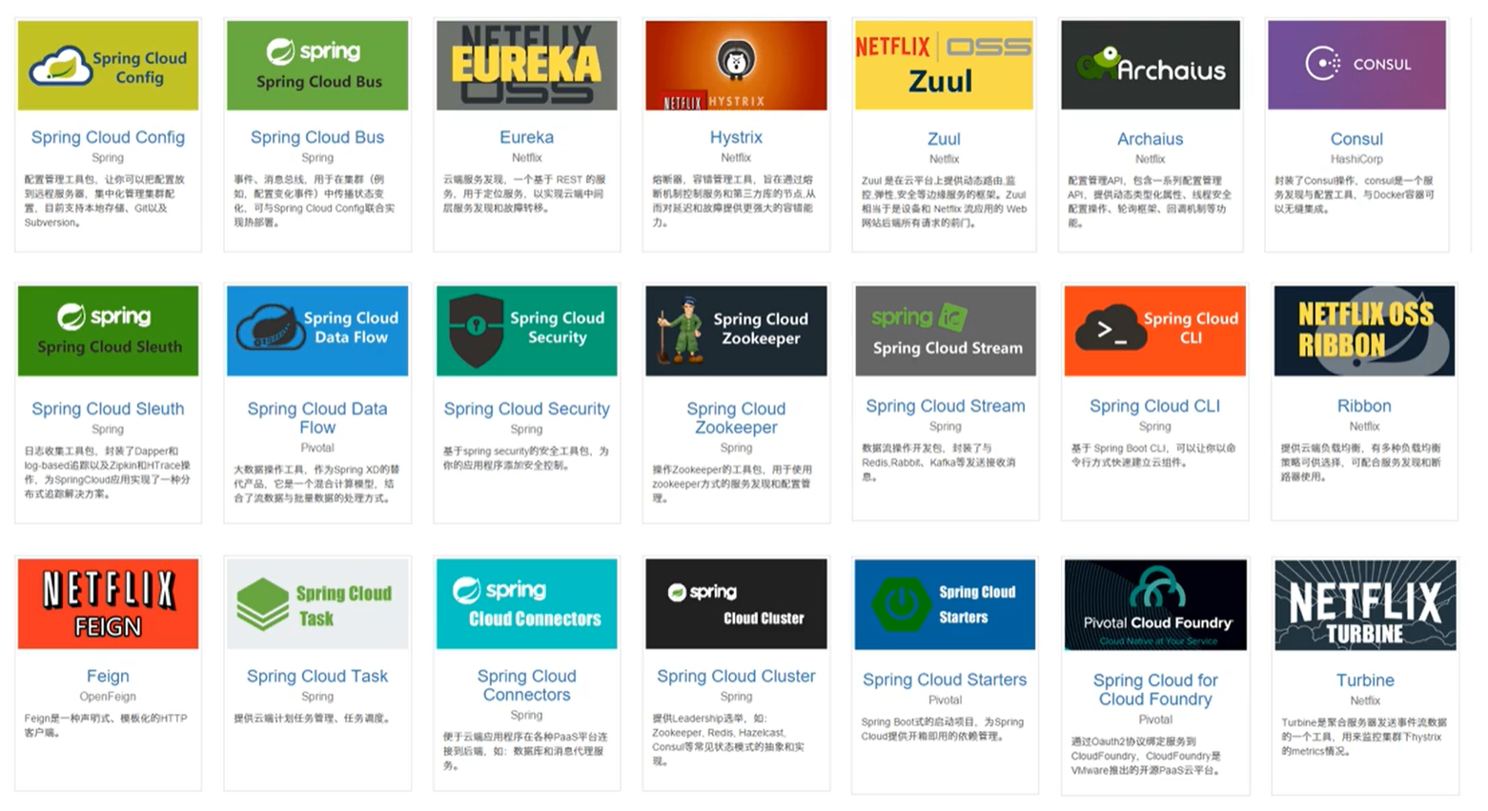This screenshot has height=811, width=1488.
Task: Open the Feign title link
Action: (108, 676)
